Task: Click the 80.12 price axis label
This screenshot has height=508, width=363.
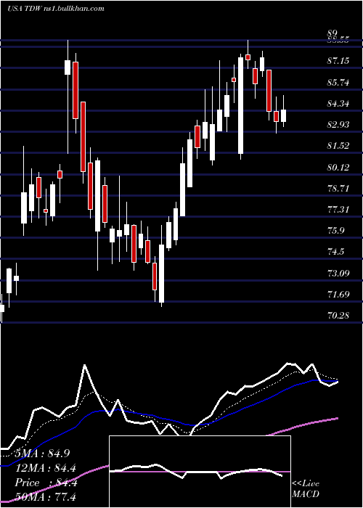Action: 338,167
